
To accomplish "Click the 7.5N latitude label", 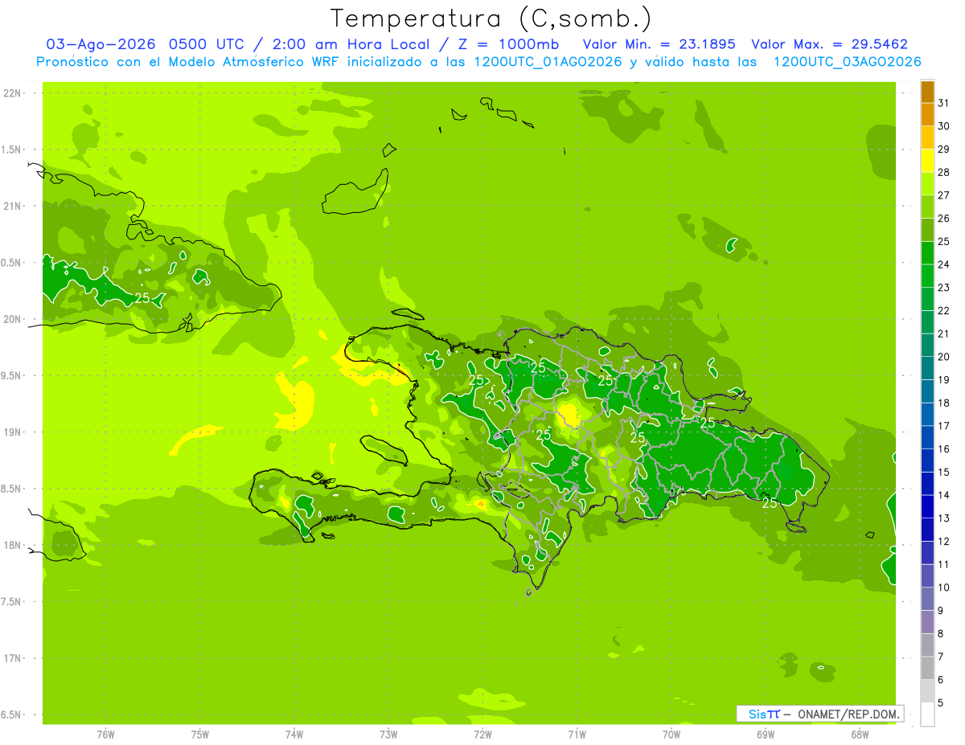I will pyautogui.click(x=11, y=602).
